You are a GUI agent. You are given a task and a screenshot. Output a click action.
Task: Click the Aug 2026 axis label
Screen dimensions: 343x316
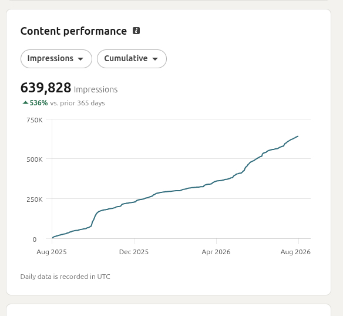295,252
